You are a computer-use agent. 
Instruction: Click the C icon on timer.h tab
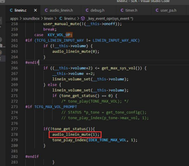tap(122, 10)
